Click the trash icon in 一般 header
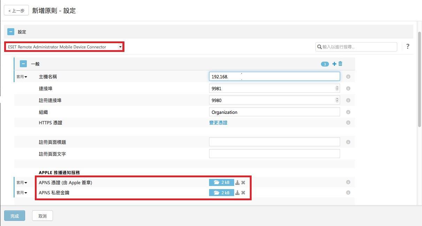The height and width of the screenshot is (226, 422). point(340,64)
